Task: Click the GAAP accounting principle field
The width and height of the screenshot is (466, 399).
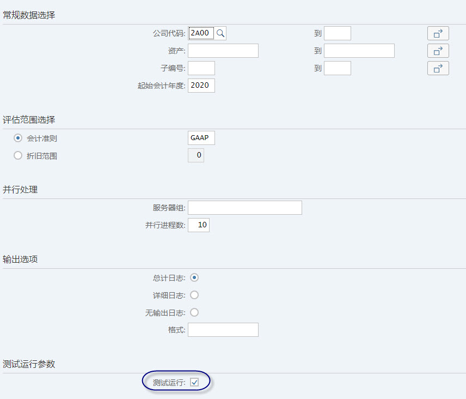Action: click(x=201, y=137)
